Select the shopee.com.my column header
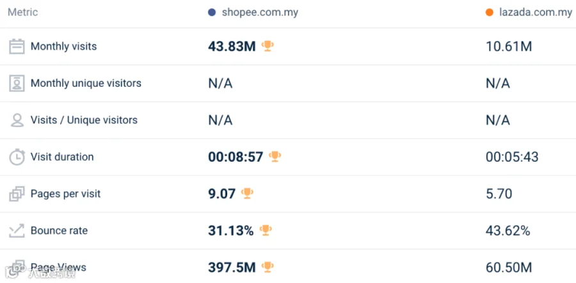Image resolution: width=576 pixels, height=283 pixels. (x=260, y=13)
